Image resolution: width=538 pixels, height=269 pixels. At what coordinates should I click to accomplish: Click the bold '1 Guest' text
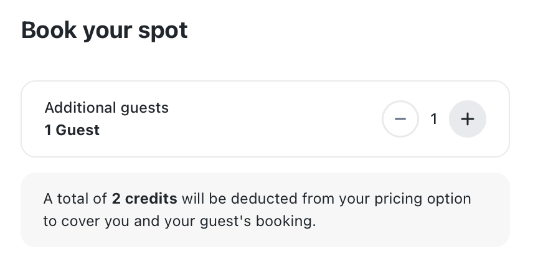point(72,130)
